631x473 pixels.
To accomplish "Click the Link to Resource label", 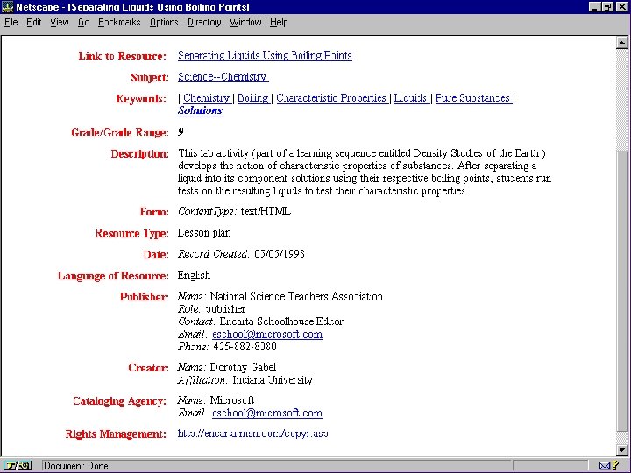I will (122, 56).
